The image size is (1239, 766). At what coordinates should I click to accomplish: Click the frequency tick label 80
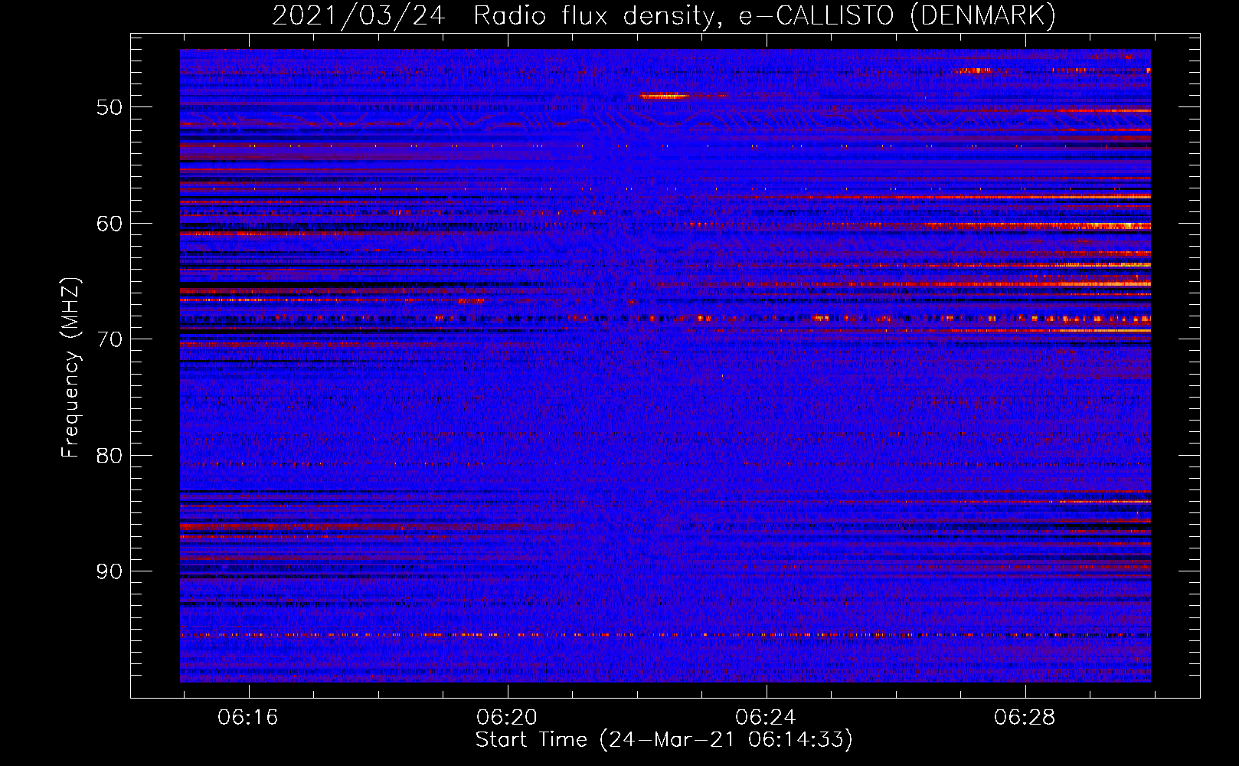click(109, 456)
